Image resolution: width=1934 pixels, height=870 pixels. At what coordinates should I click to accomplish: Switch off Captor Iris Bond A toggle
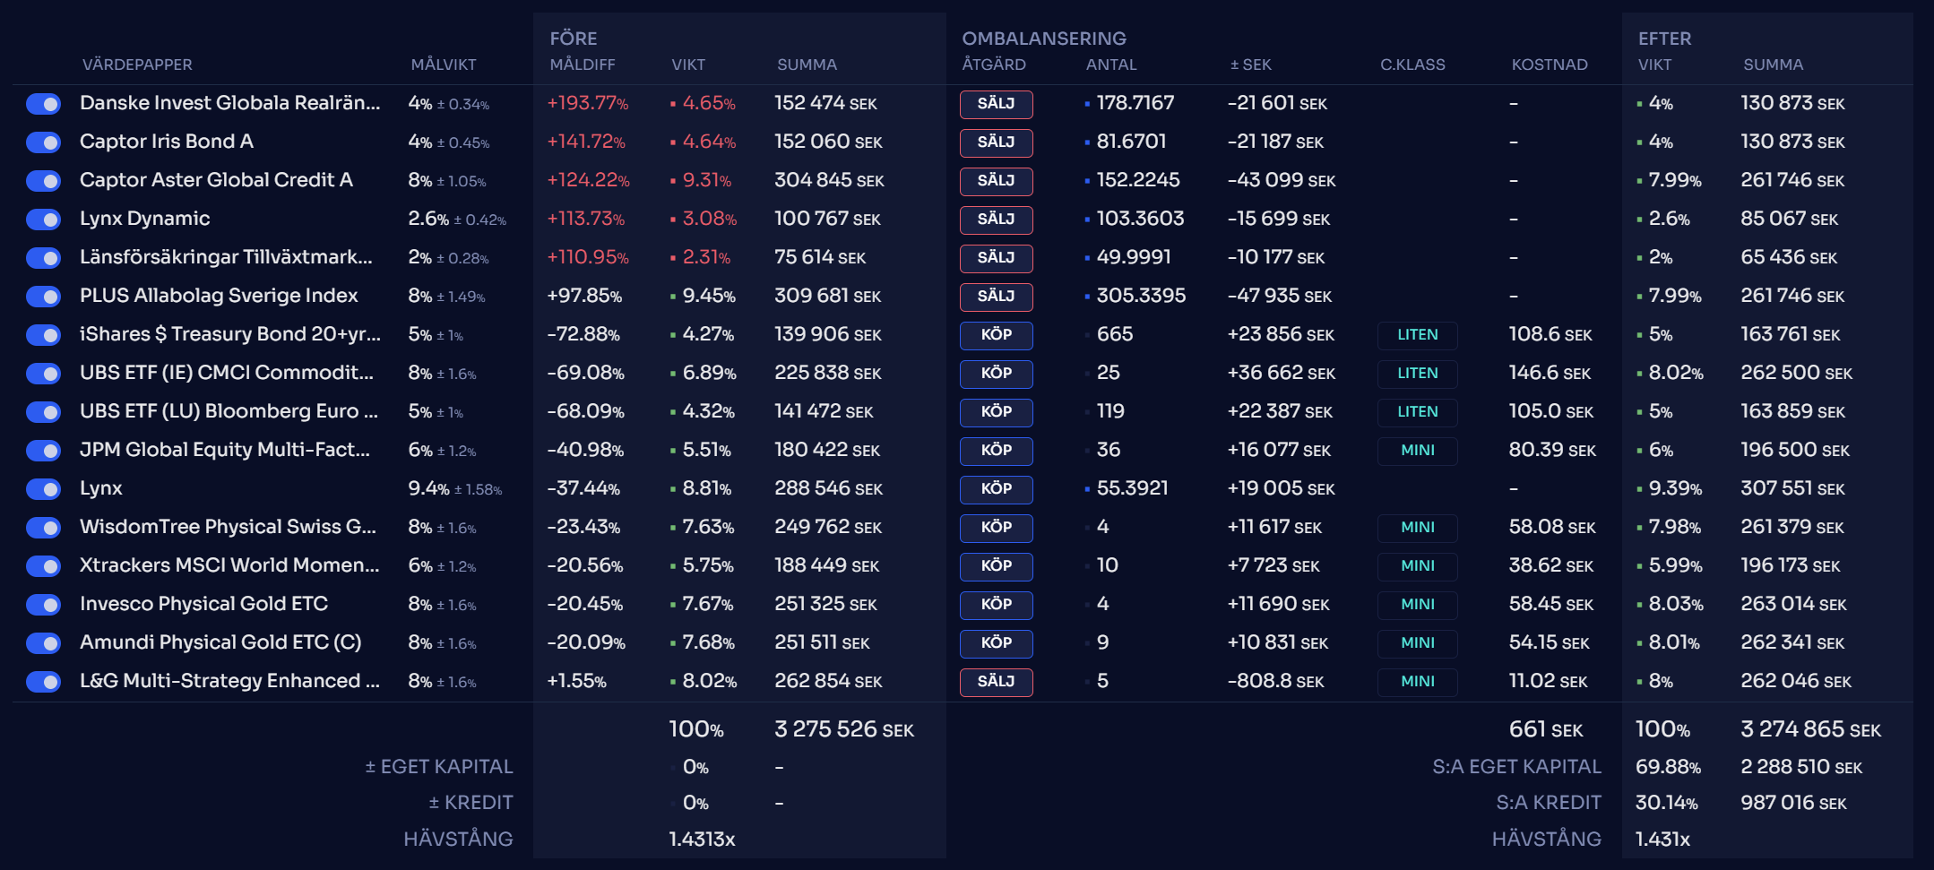(x=43, y=142)
